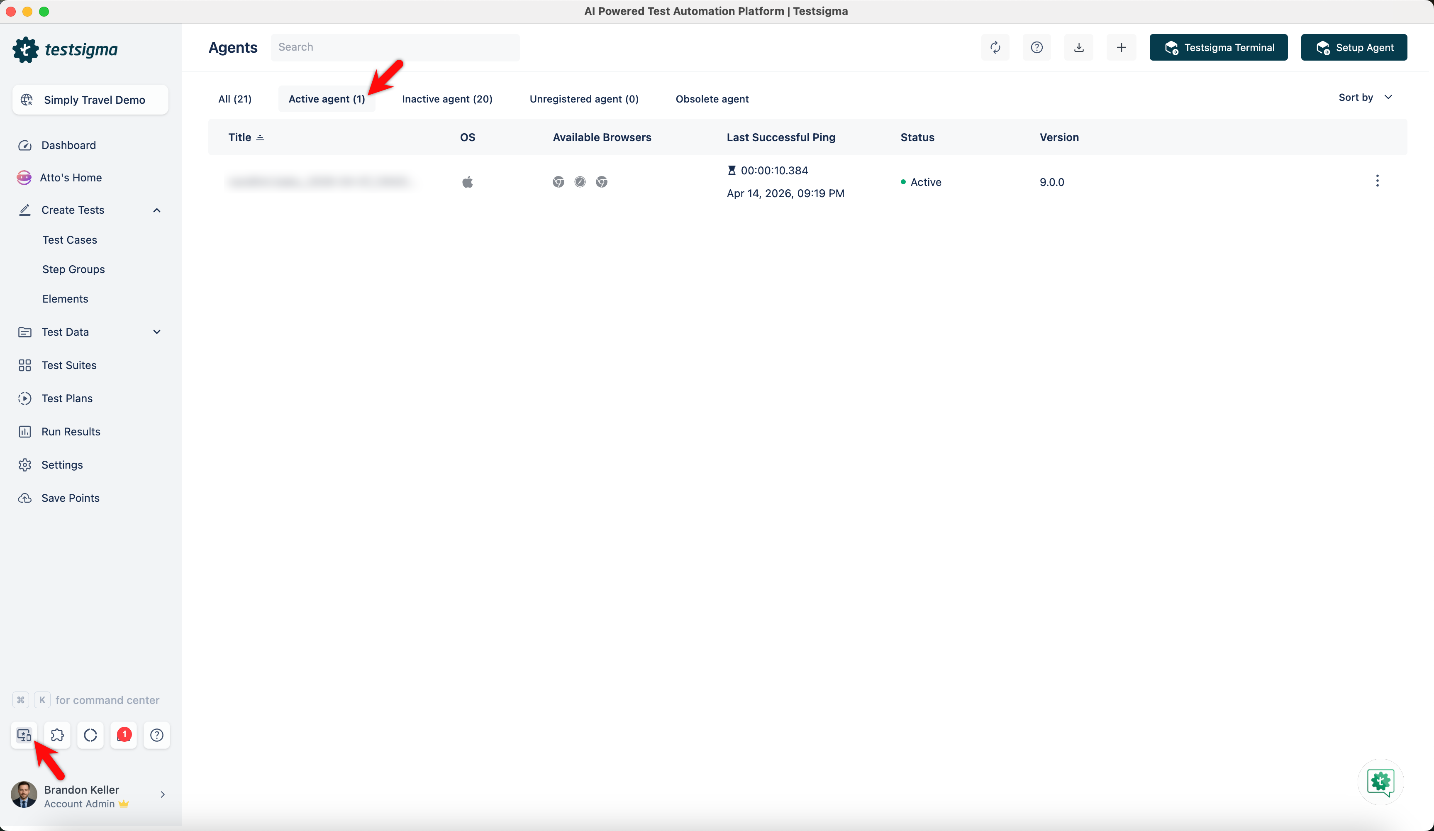Expand the Test Data section
Viewport: 1434px width, 831px height.
tap(156, 332)
